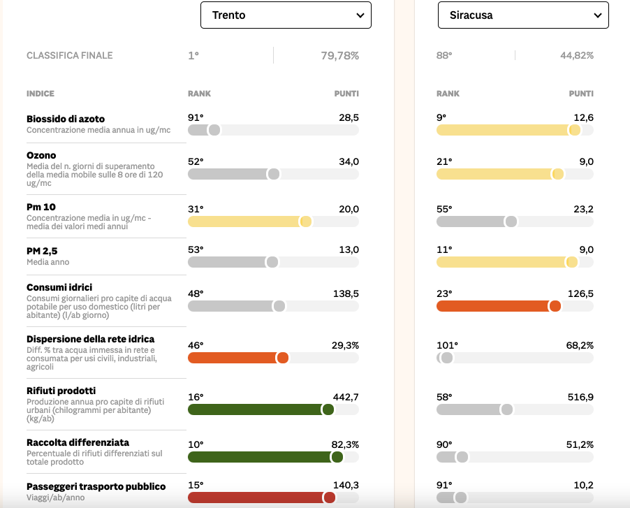Click the Siracusa PUNTI column header
The width and height of the screenshot is (630, 508).
click(x=581, y=94)
